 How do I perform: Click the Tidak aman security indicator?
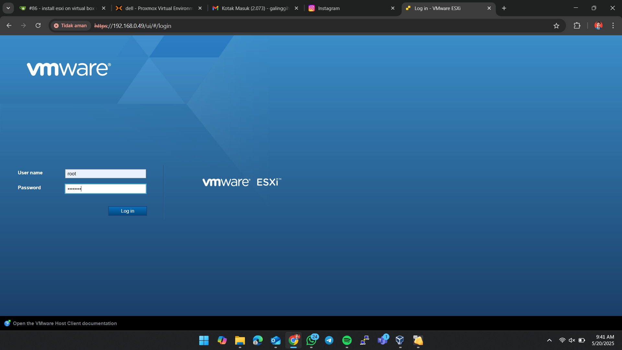coord(71,26)
